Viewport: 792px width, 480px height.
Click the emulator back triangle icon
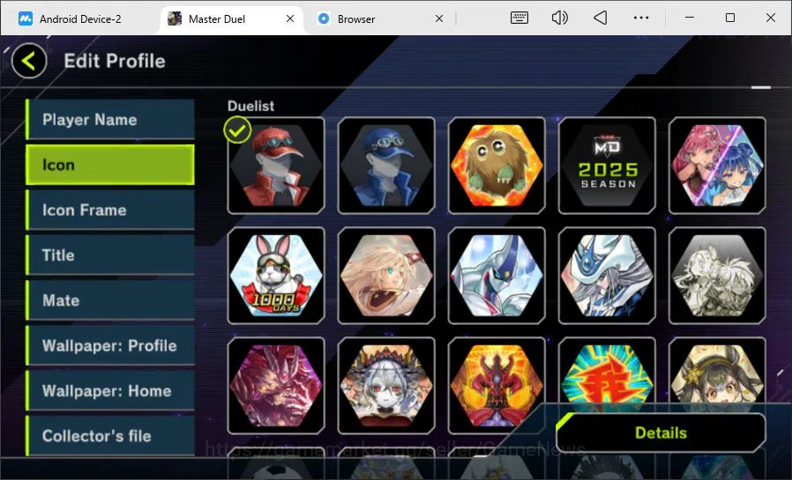[600, 18]
